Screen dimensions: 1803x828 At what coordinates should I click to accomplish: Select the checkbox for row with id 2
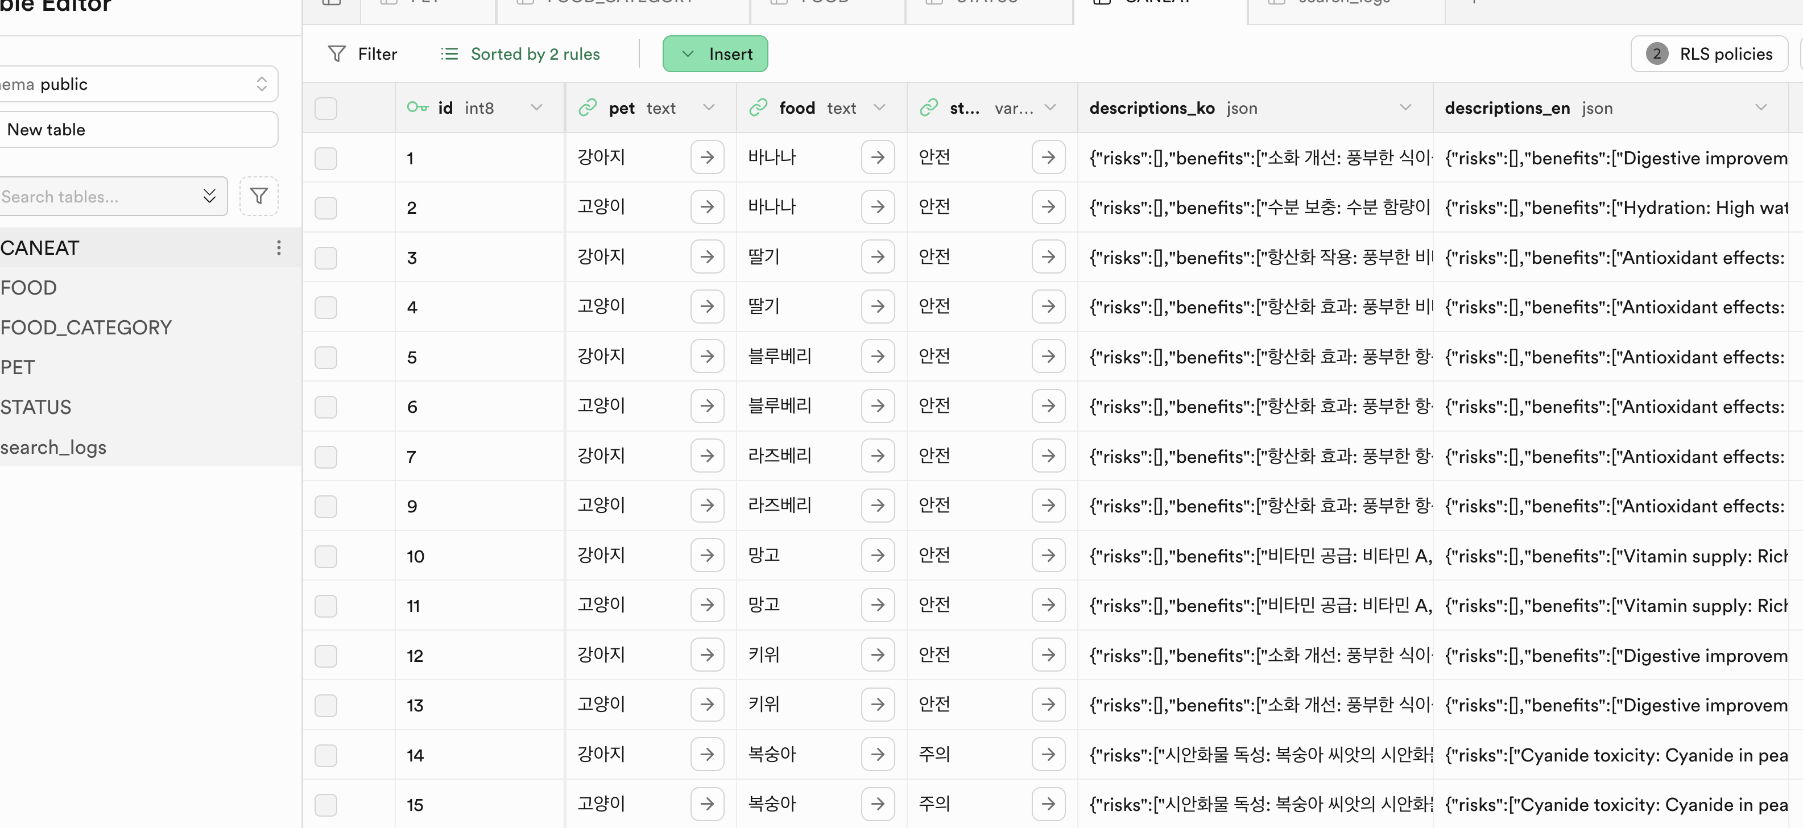point(325,207)
